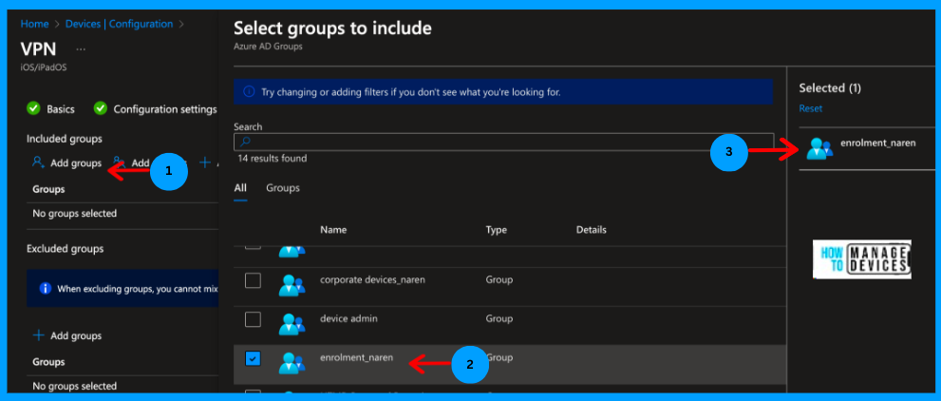Viewport: 941px width, 401px height.
Task: Click No groups selected under Included groups
Action: (74, 213)
